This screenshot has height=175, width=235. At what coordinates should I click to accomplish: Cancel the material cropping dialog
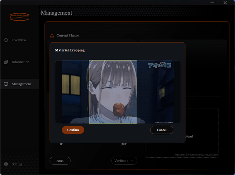click(x=162, y=130)
